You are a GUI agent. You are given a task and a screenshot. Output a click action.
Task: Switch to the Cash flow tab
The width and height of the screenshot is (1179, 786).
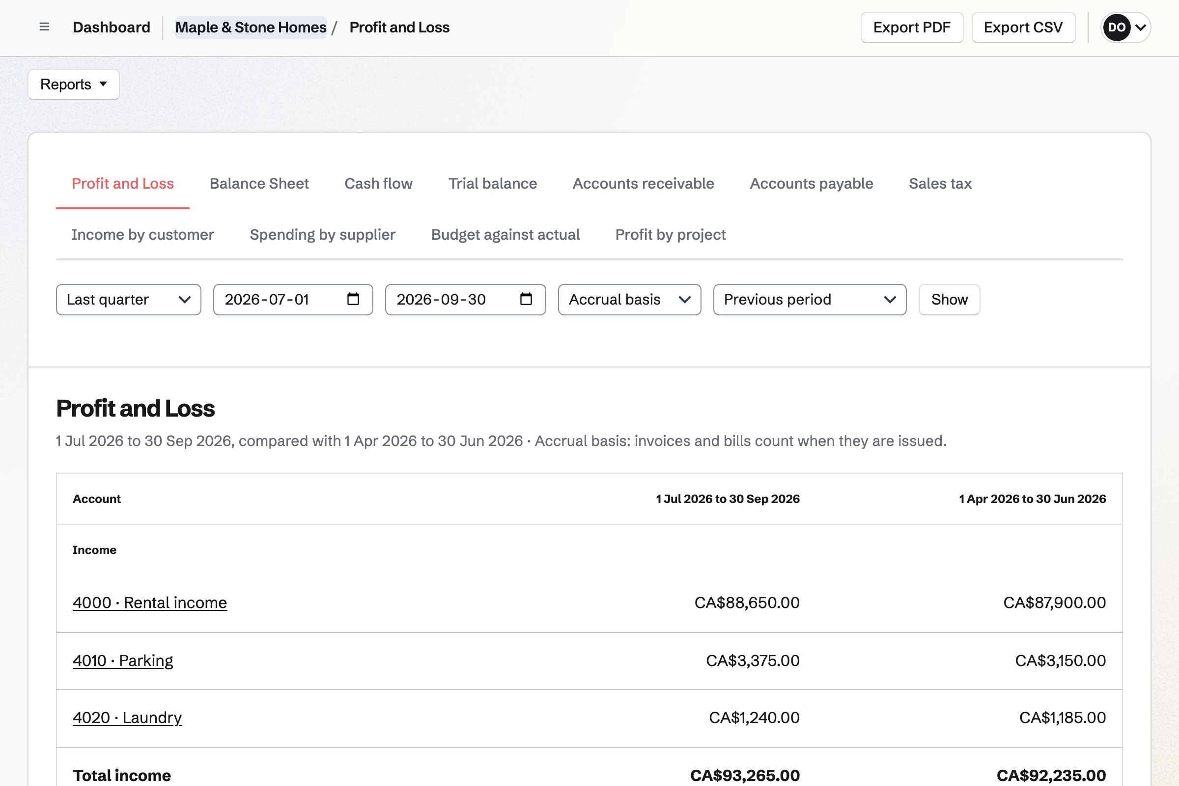pos(378,183)
